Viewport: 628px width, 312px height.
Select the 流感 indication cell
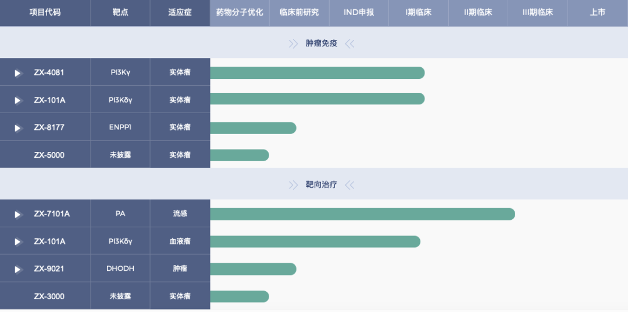[180, 213]
